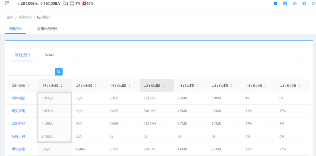This screenshot has height=156, width=316.
Task: Click the application search input field
Action: click(x=31, y=72)
